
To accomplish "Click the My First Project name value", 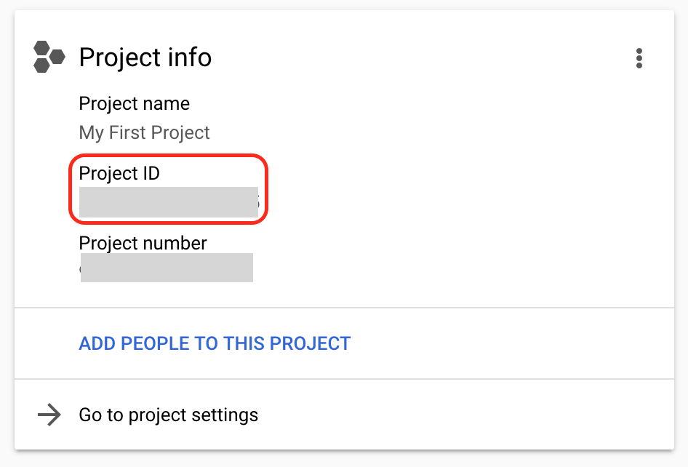I will click(144, 132).
